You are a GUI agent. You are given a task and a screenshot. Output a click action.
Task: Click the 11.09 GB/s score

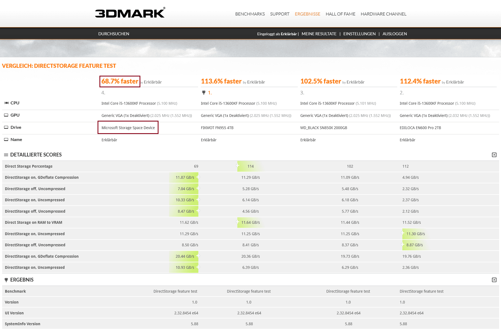pos(350,177)
